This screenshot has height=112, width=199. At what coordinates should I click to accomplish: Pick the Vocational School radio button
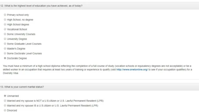(5, 29)
